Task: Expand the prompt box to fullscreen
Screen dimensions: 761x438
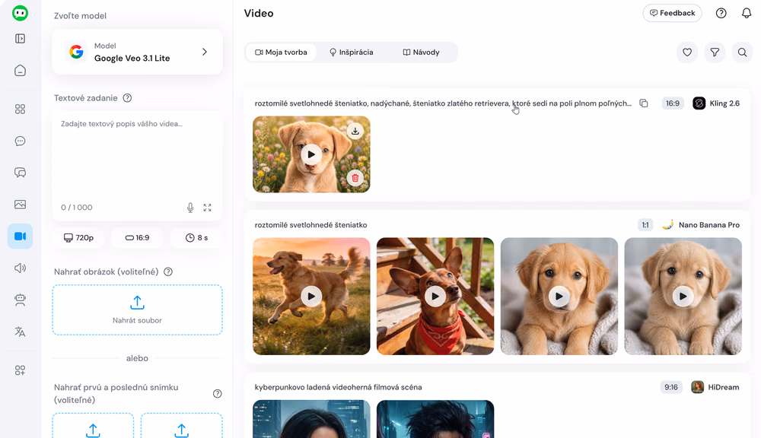Action: (x=207, y=208)
